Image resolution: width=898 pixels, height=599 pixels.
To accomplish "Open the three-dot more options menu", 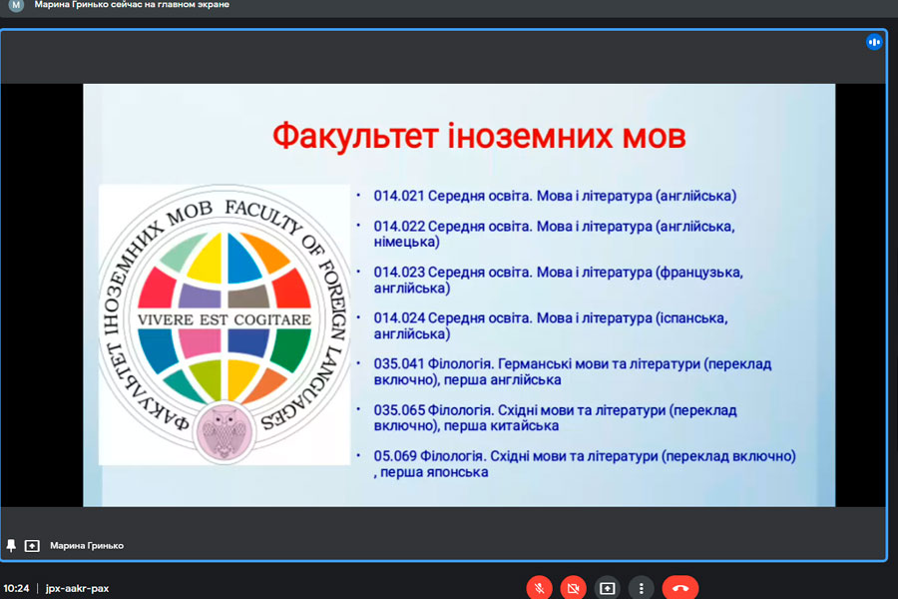I will coord(641,588).
